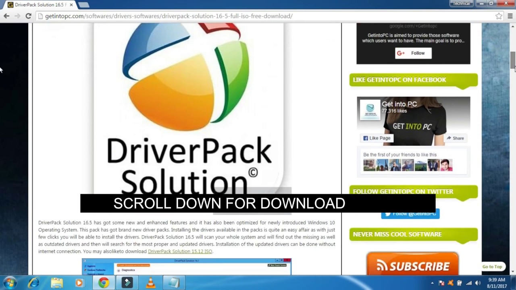516x290 pixels.
Task: Open the network signal tray icon
Action: point(468,283)
